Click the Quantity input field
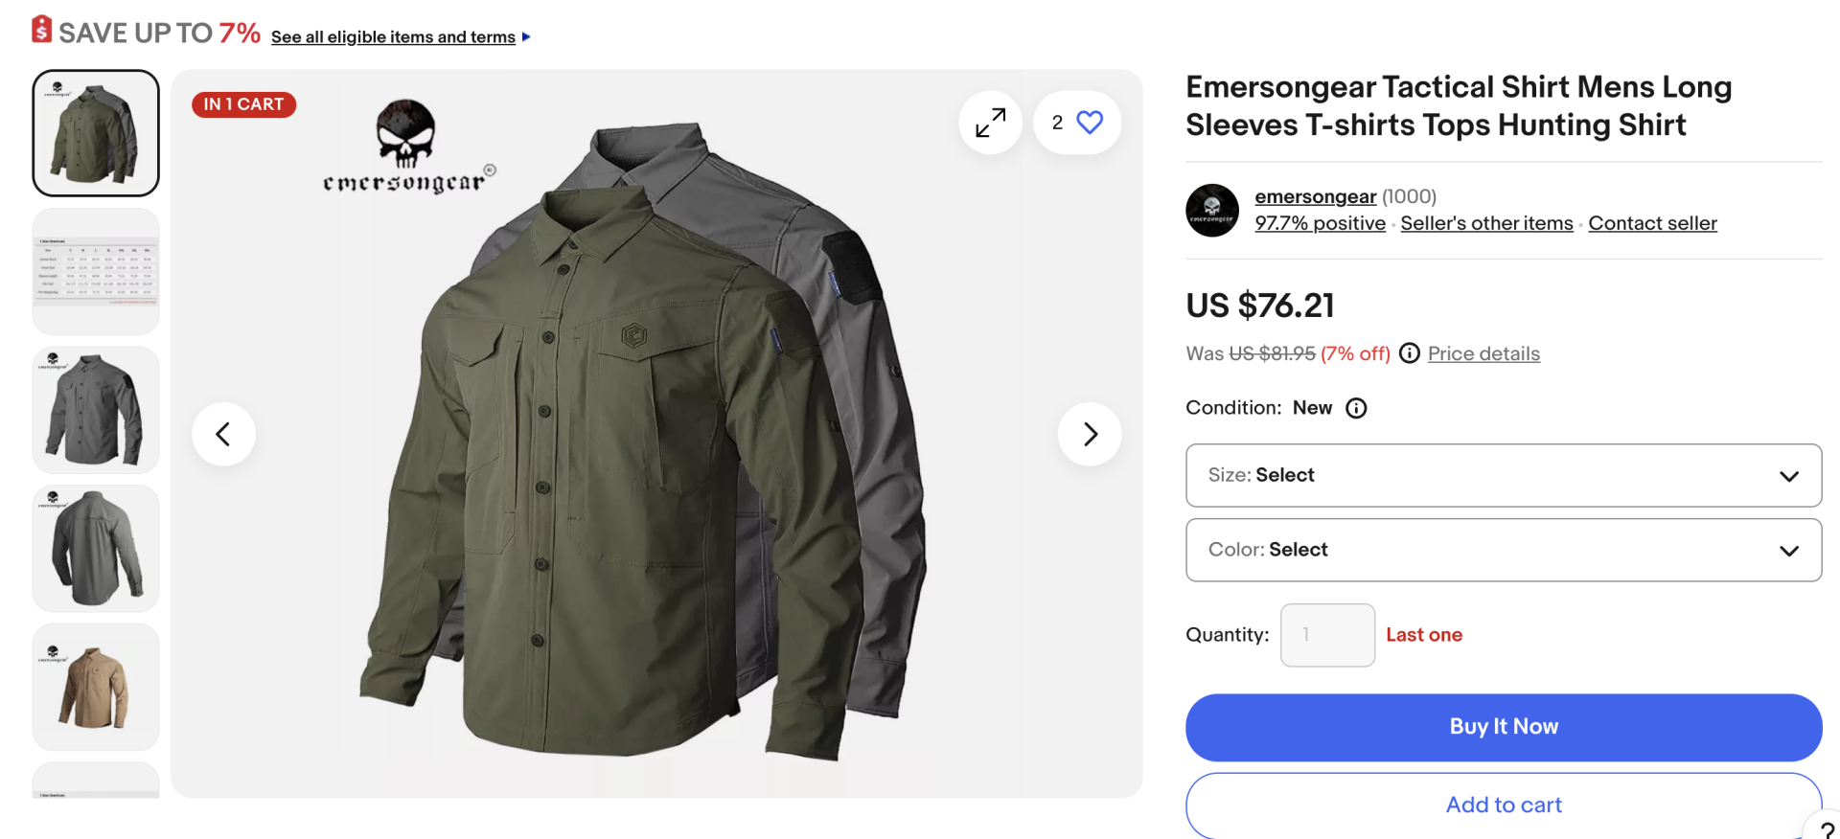 coord(1327,635)
